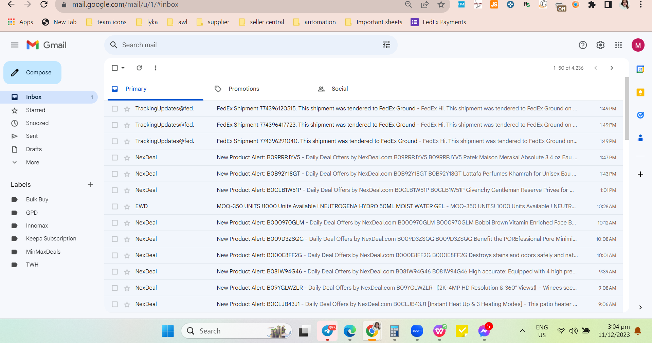Star the EWD Neutrogena email
This screenshot has height=343, width=652.
[127, 206]
